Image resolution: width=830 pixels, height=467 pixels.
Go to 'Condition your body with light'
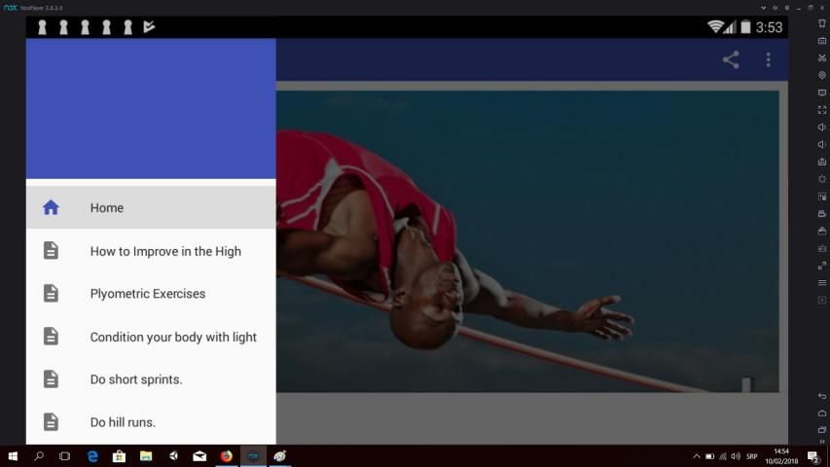[173, 337]
